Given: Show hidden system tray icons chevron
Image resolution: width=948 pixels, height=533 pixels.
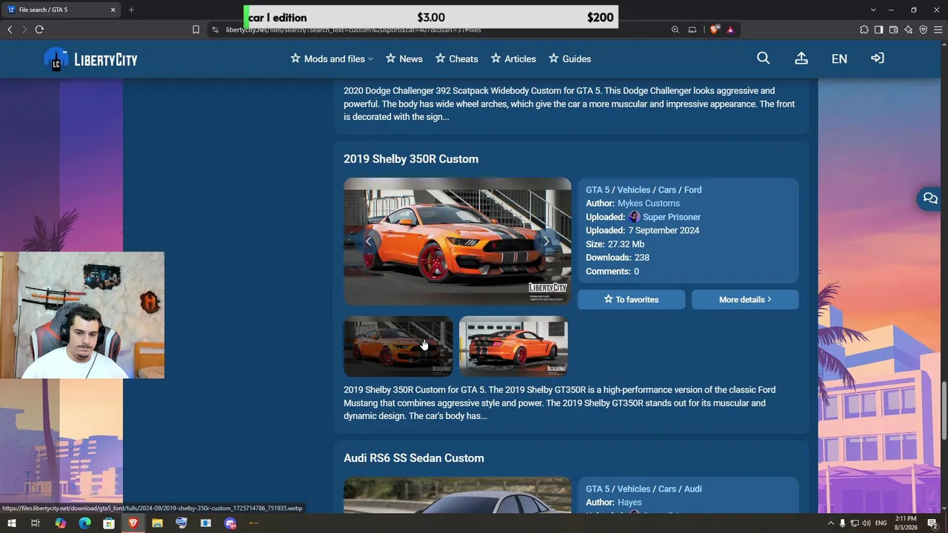Looking at the screenshot, I should (830, 523).
